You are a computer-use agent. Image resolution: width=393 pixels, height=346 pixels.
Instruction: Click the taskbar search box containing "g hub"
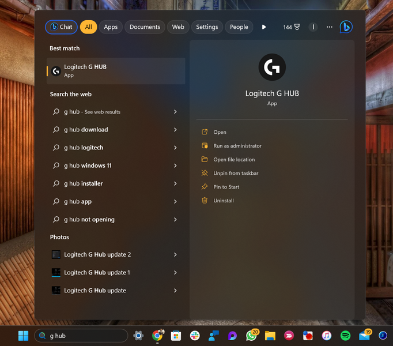(x=81, y=336)
